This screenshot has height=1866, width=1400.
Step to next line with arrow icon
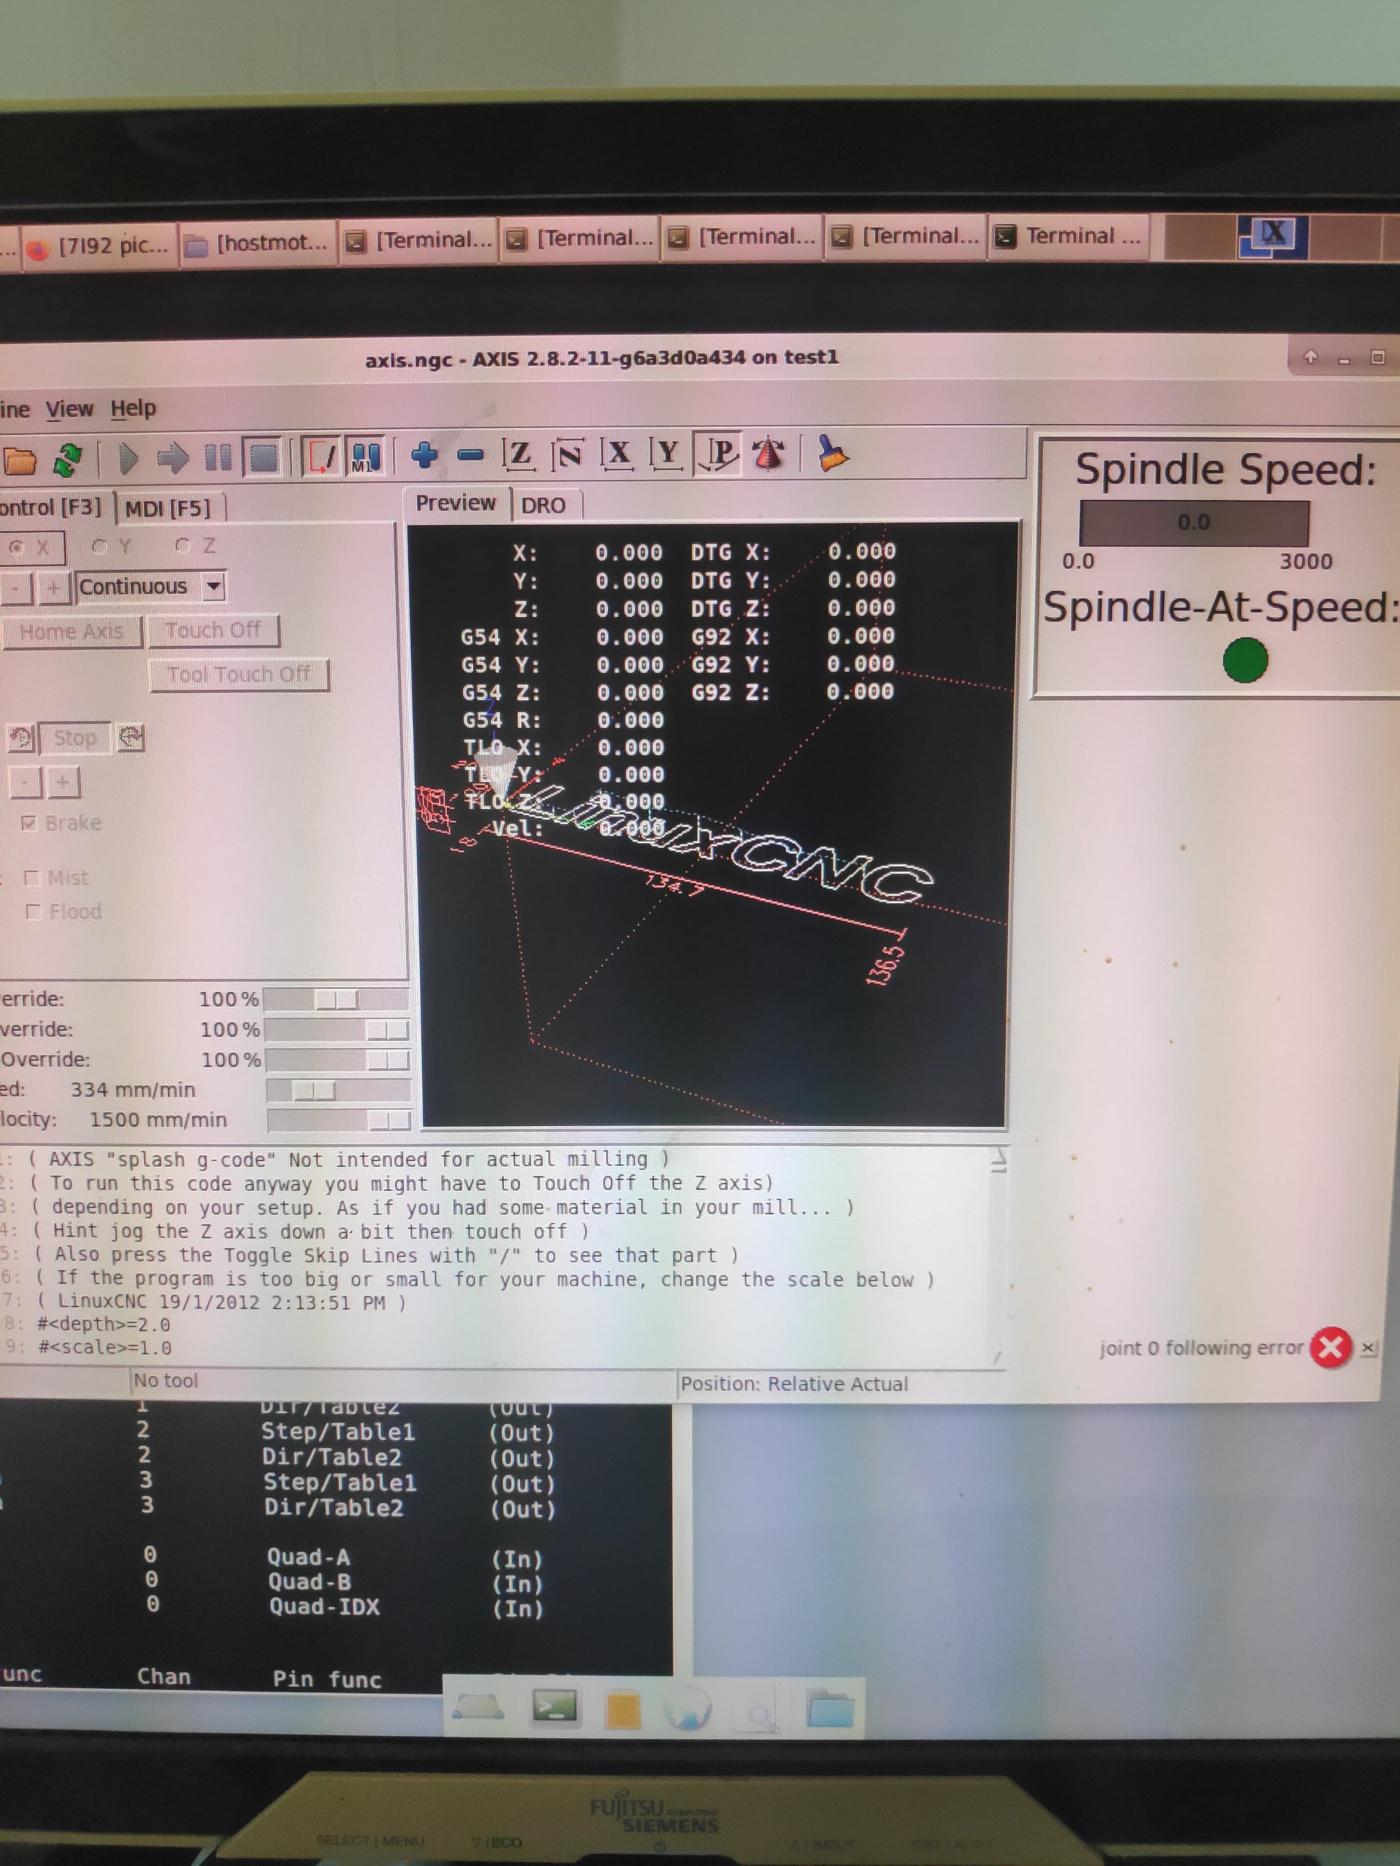[173, 458]
